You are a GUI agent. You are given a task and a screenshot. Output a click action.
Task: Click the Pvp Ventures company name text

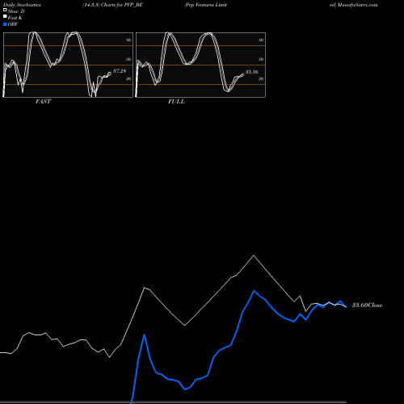[205, 5]
